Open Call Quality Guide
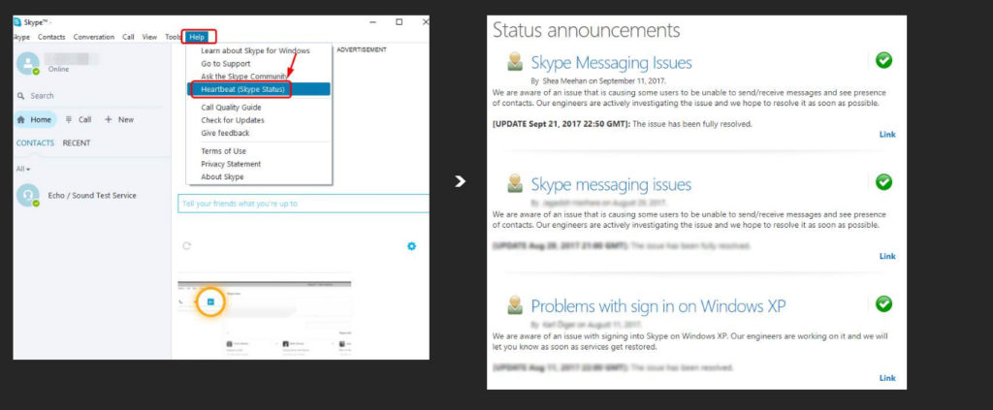 231,108
